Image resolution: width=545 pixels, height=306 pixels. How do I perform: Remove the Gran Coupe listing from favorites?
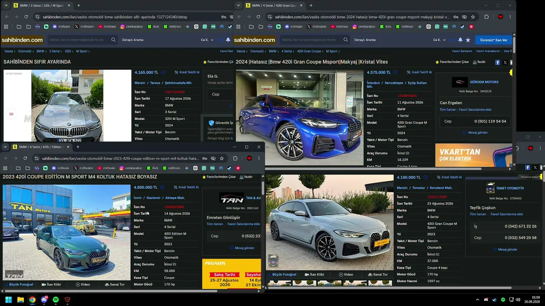452,62
